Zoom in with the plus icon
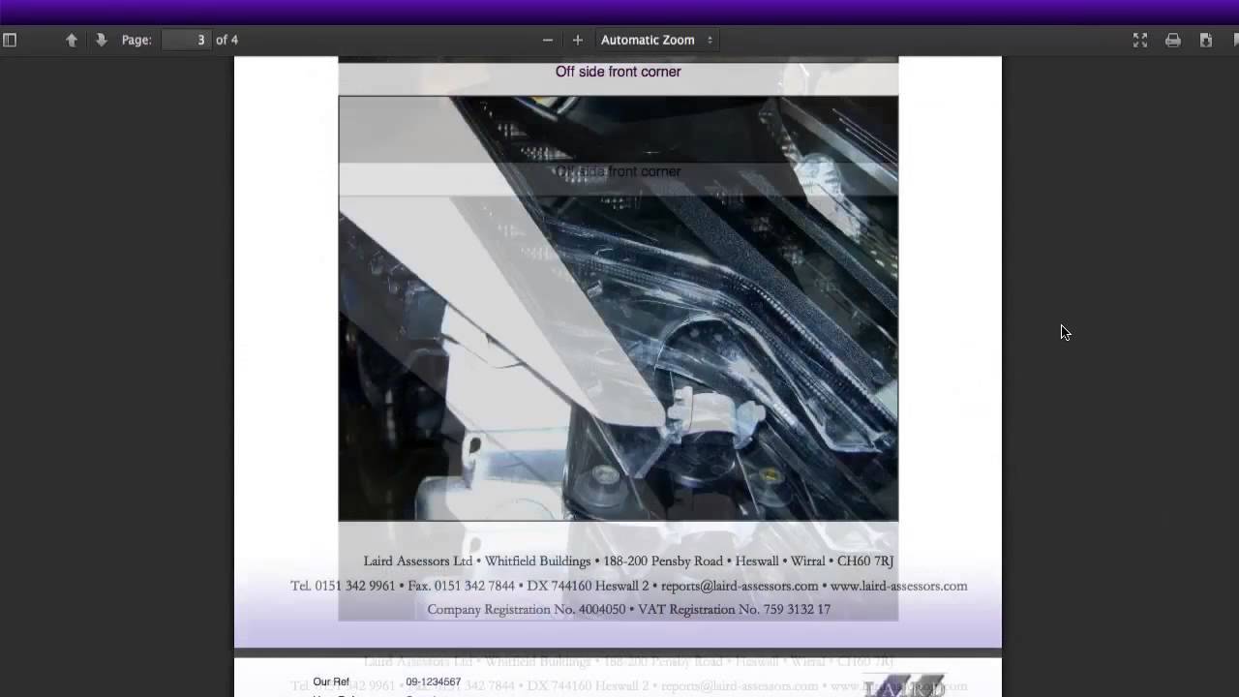Screen dimensions: 1239x697 [578, 40]
